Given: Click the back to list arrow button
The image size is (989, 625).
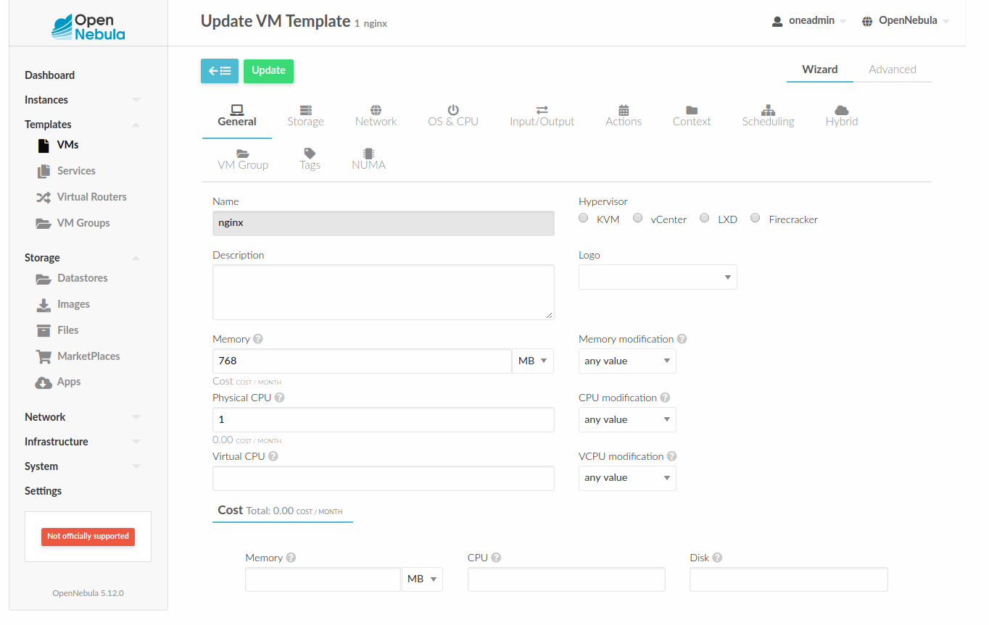Looking at the screenshot, I should pos(220,71).
